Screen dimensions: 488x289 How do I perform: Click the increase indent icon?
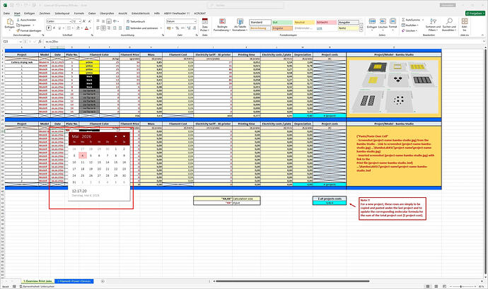tap(120, 28)
